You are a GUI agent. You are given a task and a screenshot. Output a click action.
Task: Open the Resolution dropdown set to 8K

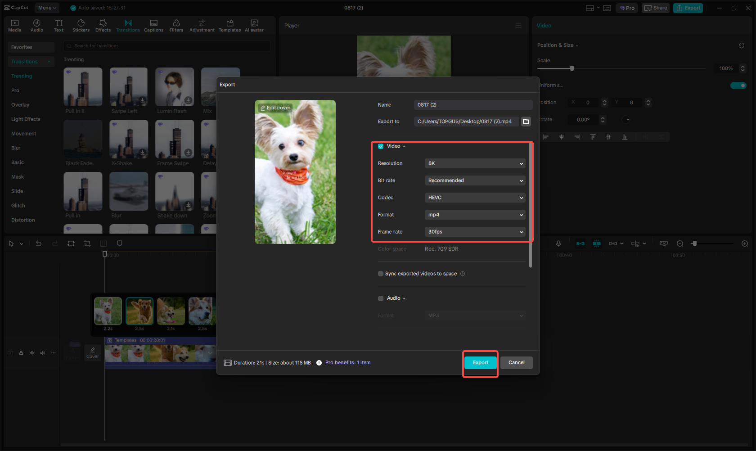[475, 163]
